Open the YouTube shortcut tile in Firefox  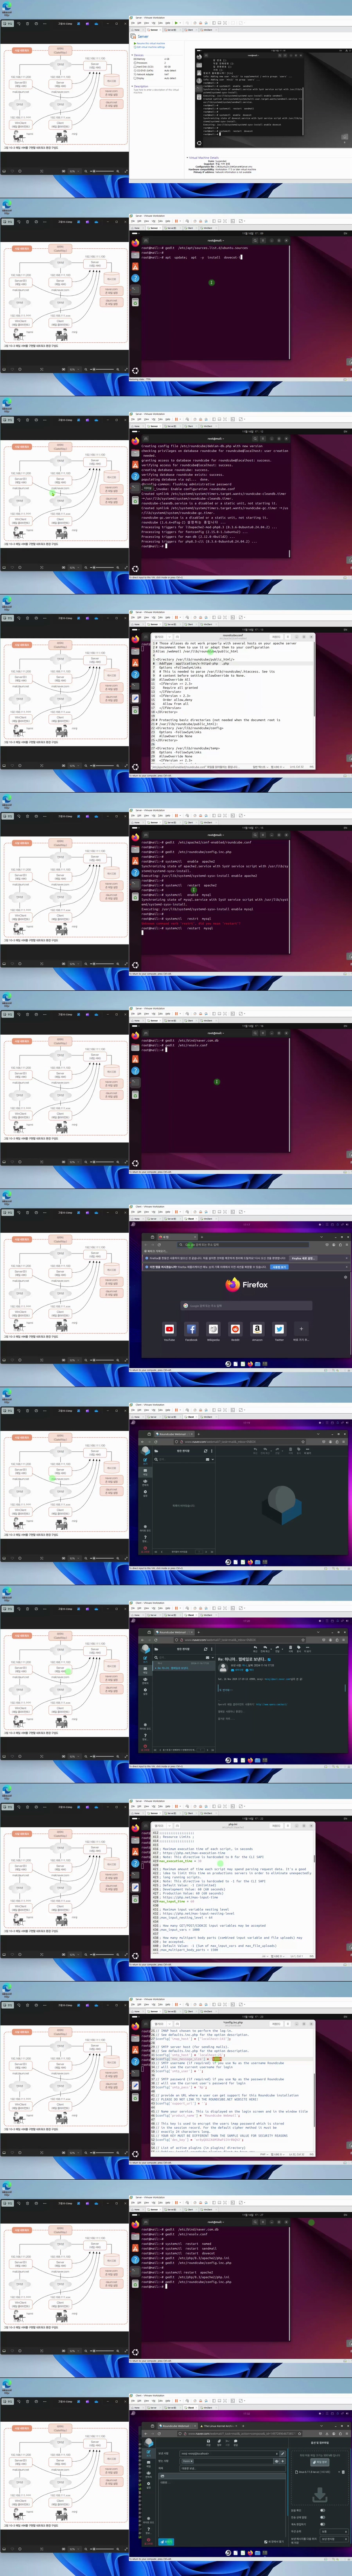click(169, 1329)
